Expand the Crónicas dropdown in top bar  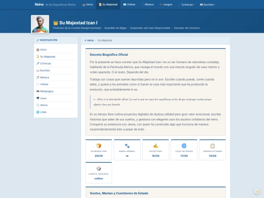[186, 4]
